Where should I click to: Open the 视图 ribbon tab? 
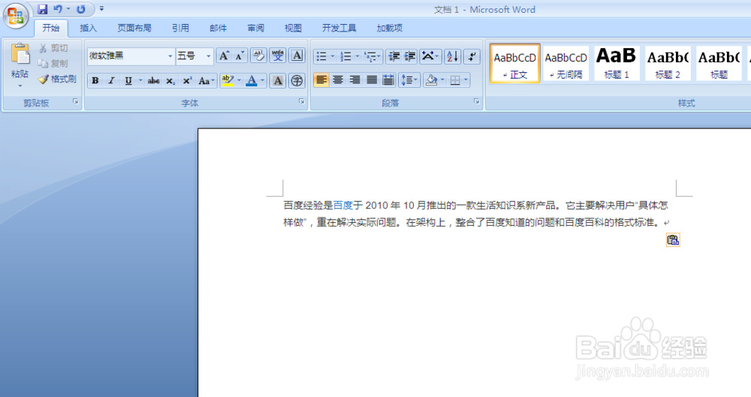pos(293,29)
